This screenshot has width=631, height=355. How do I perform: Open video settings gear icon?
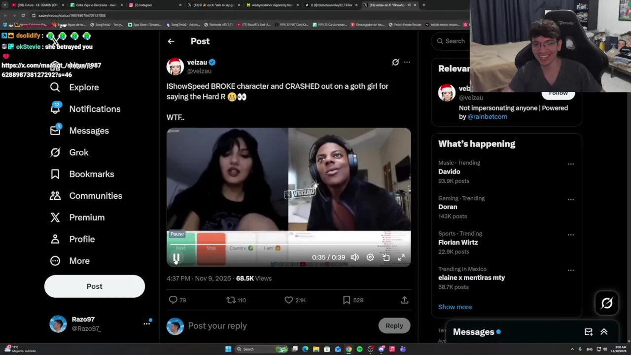click(370, 257)
